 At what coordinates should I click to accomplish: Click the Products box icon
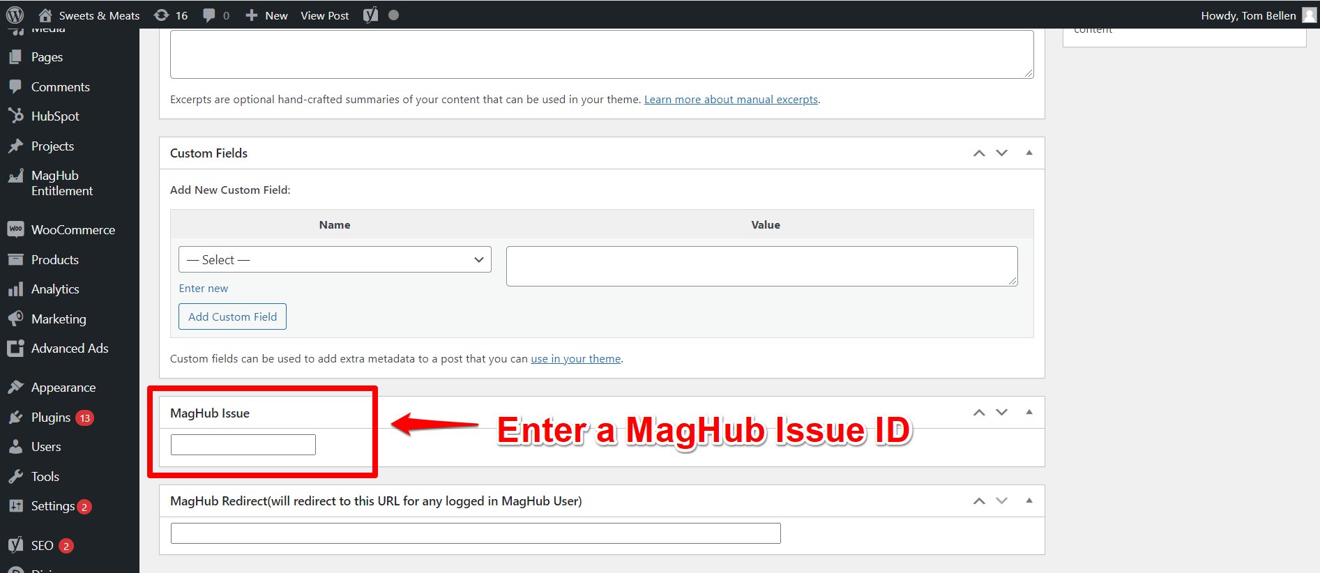click(x=15, y=259)
